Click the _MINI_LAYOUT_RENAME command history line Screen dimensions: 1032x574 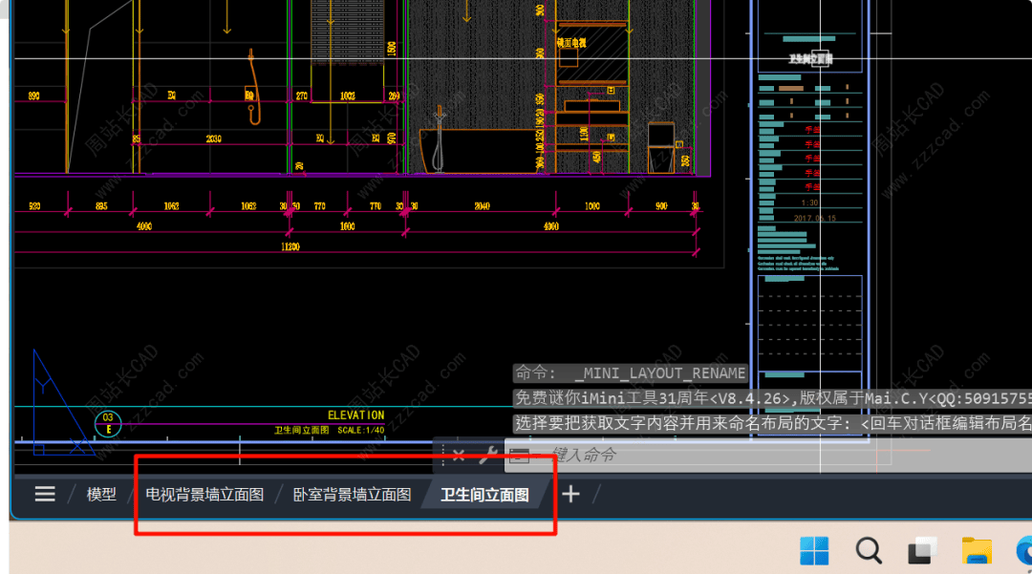click(x=631, y=373)
